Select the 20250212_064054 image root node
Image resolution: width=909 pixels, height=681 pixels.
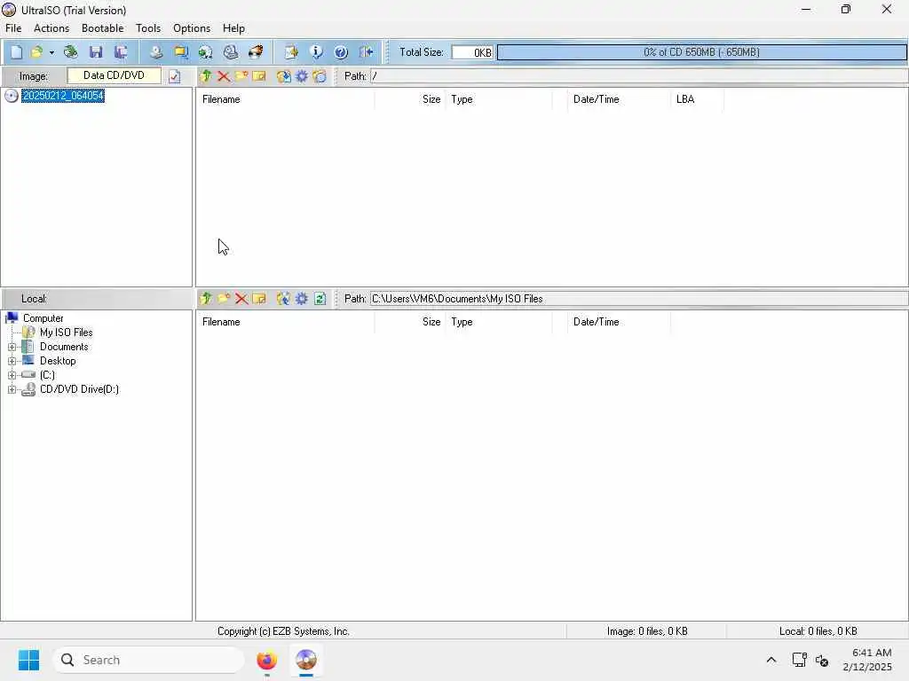point(63,96)
